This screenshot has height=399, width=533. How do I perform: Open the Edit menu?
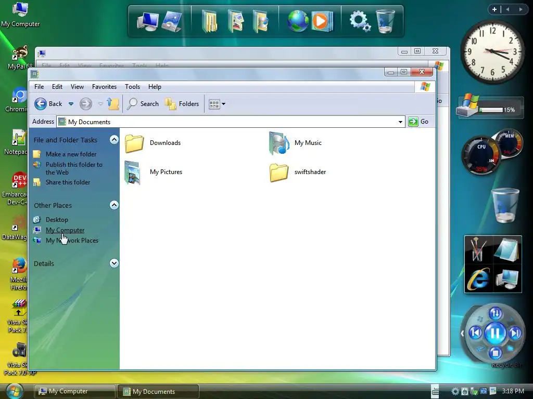[x=57, y=87]
